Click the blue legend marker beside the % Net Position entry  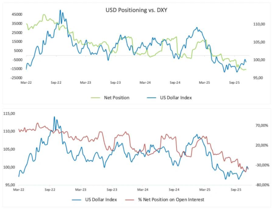[x=77, y=199]
